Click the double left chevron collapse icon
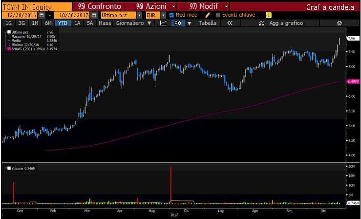 230,23
